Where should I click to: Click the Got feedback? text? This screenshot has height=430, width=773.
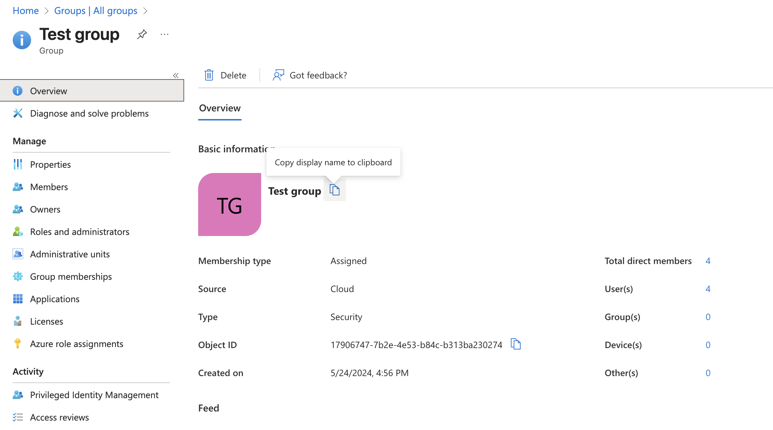[x=318, y=75]
